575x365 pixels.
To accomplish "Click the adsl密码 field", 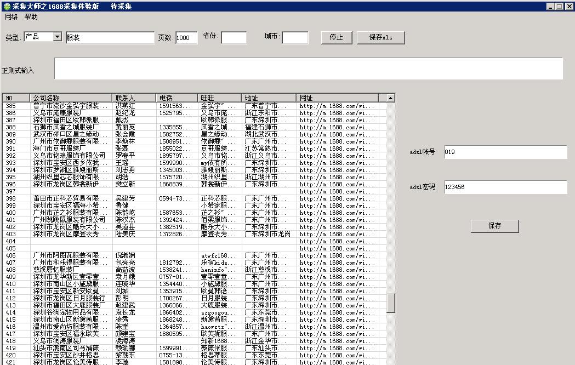I will click(505, 187).
